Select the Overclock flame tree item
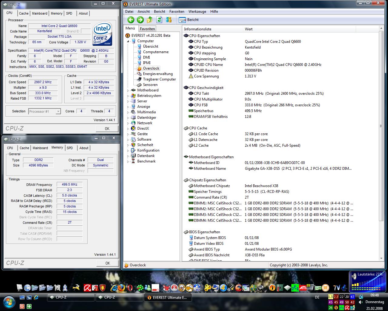 click(x=148, y=68)
